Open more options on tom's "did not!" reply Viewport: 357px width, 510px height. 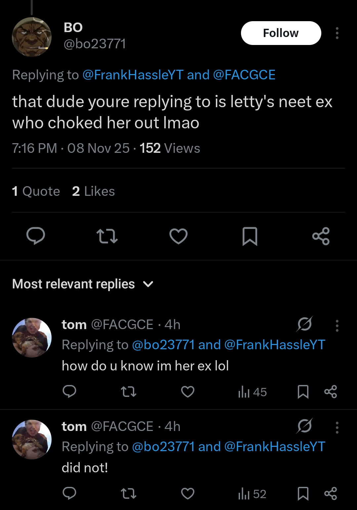[x=337, y=427]
